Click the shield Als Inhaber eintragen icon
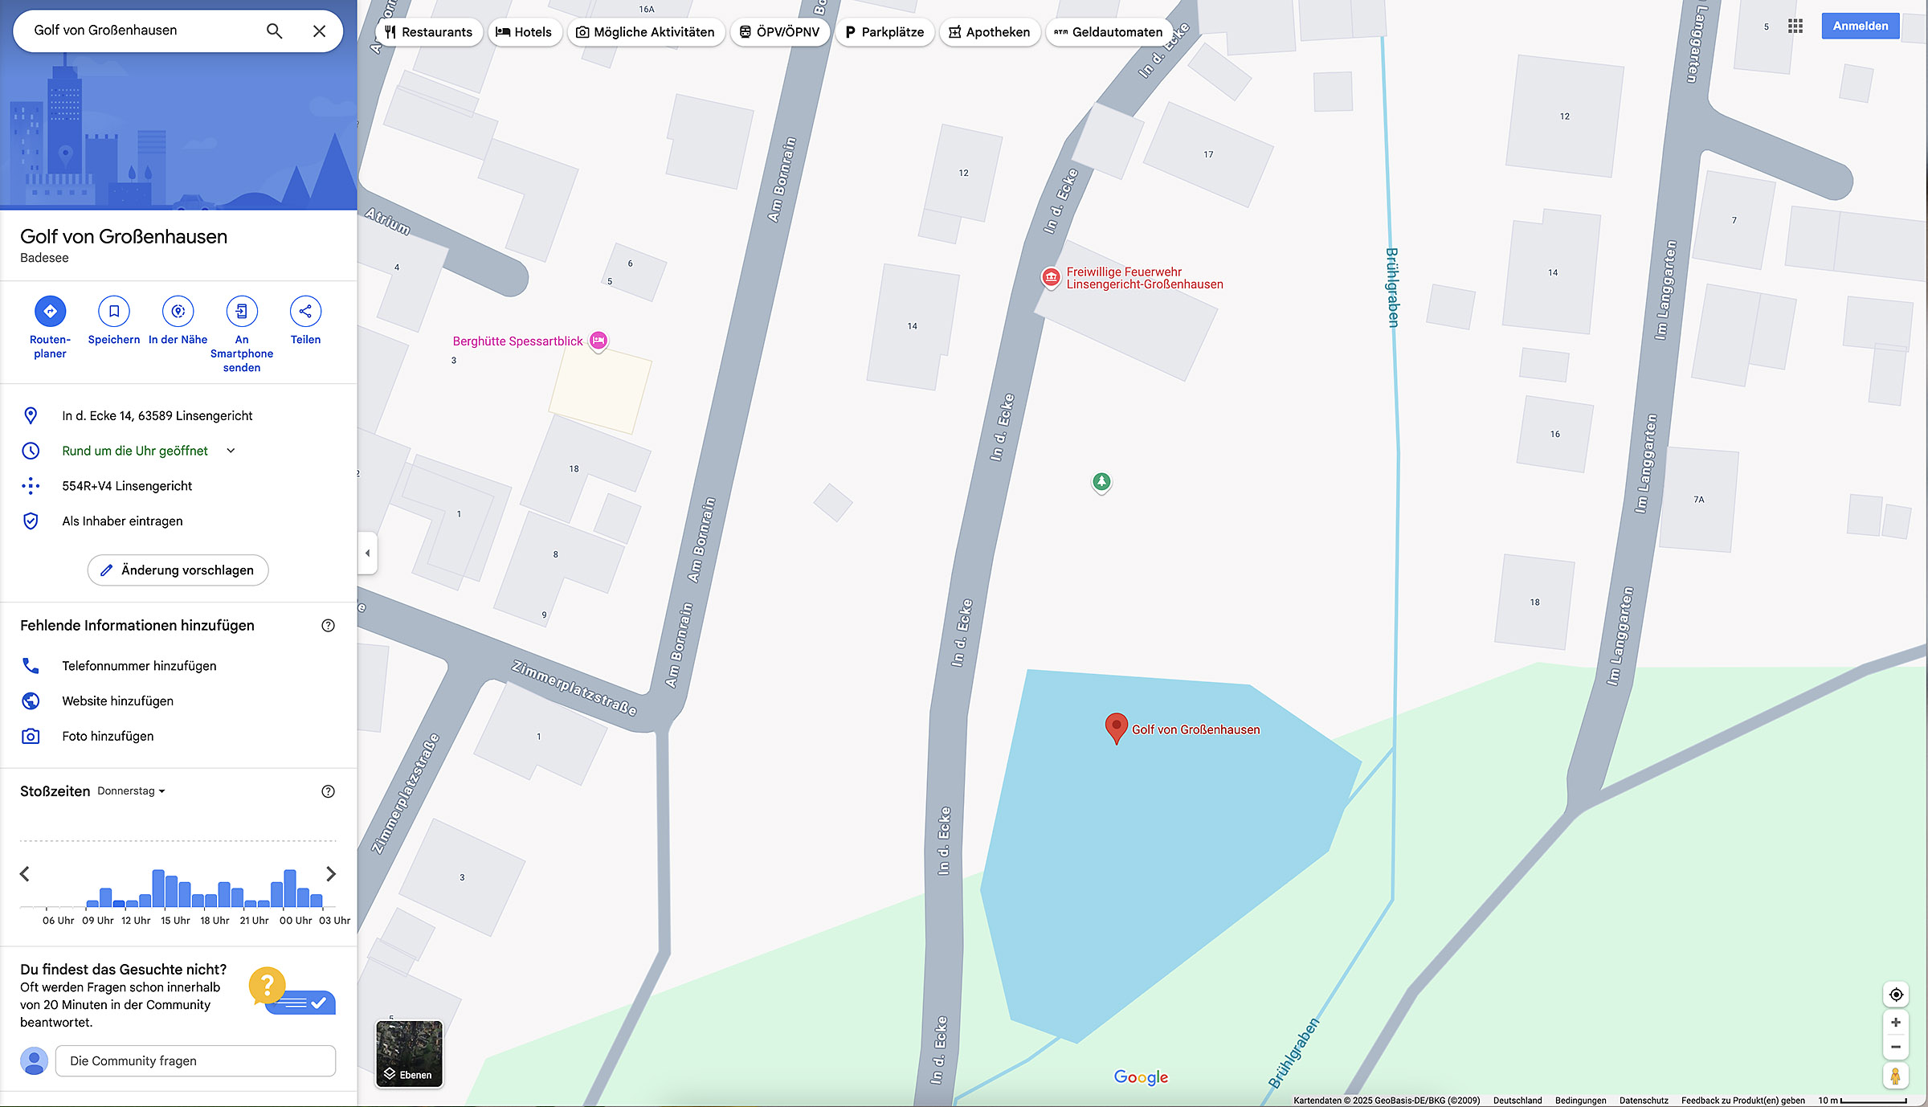The image size is (1928, 1107). pos(31,521)
